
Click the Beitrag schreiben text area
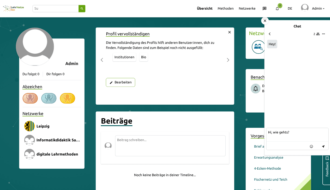[x=170, y=146]
